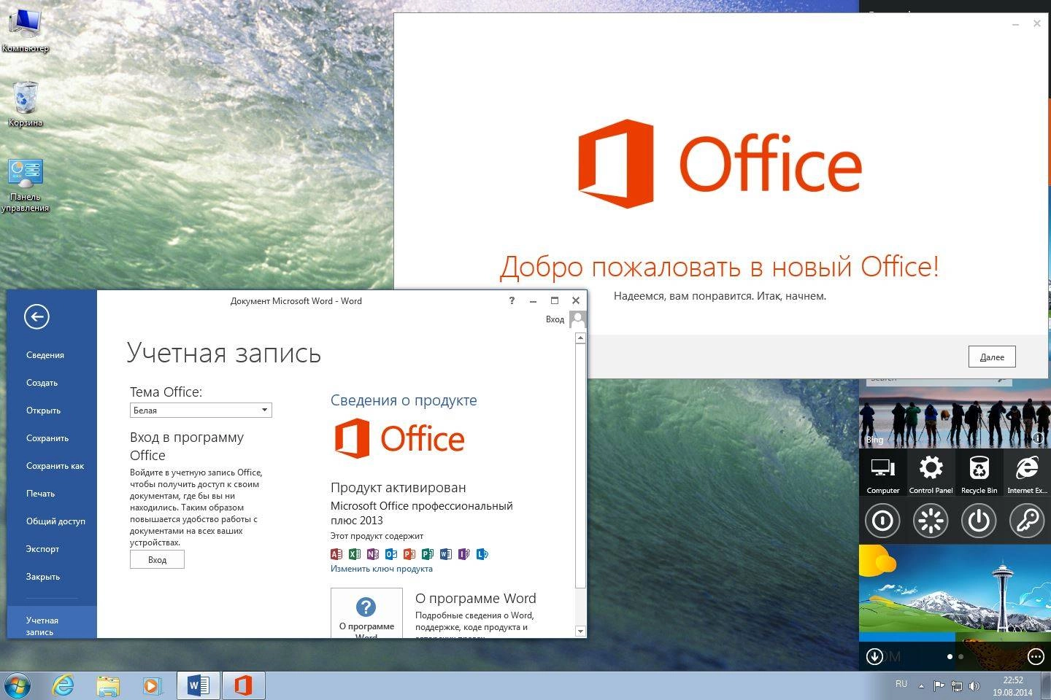
Task: Click the Word help question mark in title bar
Action: point(512,300)
